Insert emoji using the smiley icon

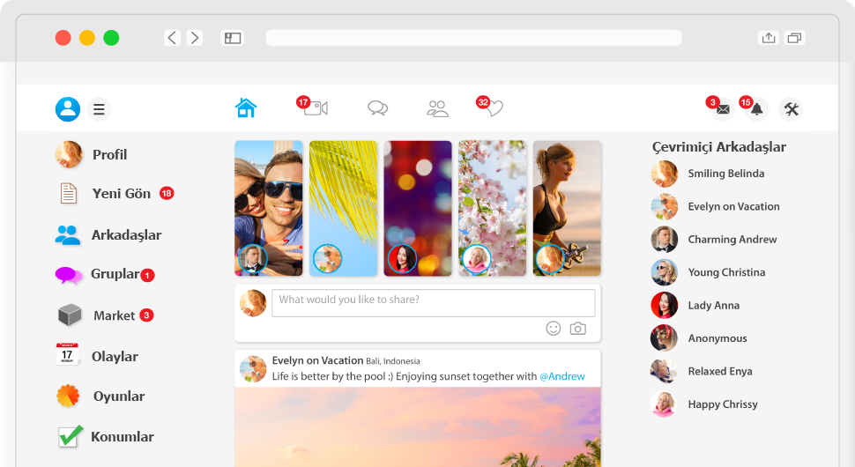554,328
